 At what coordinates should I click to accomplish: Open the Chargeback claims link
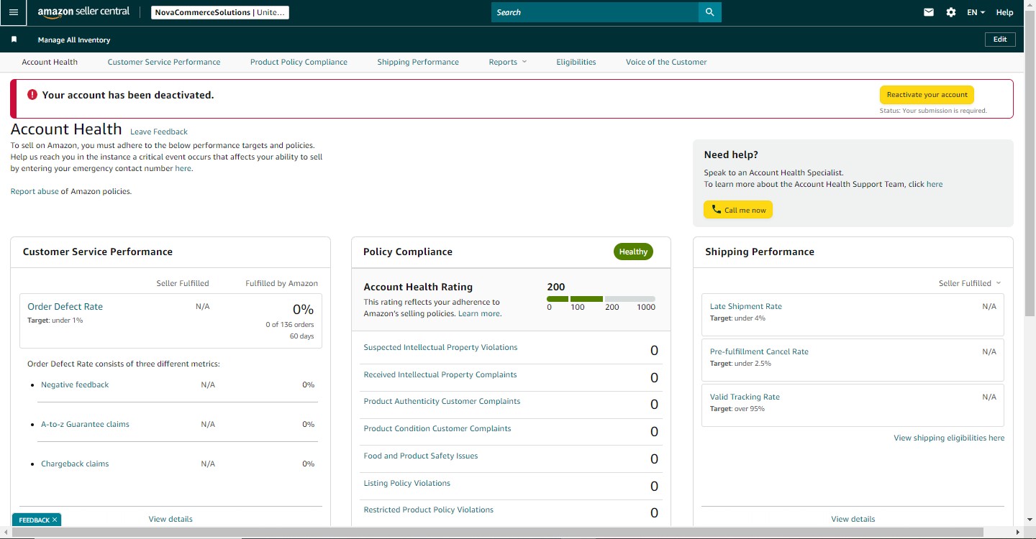point(75,464)
